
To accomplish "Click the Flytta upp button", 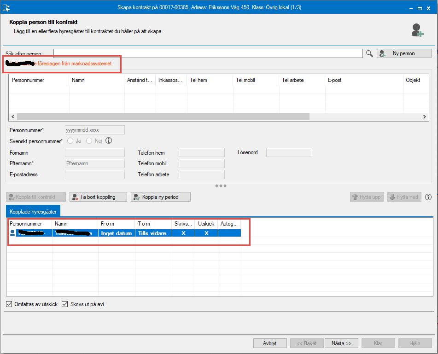I will click(367, 197).
